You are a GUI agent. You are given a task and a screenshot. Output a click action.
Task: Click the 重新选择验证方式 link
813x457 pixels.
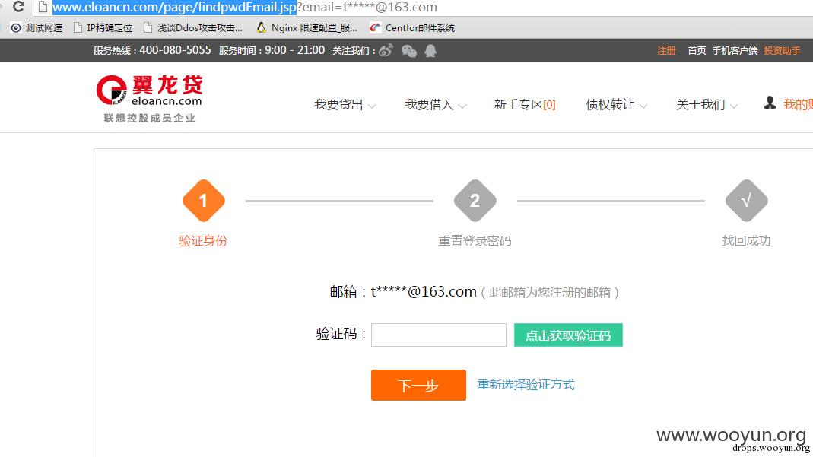526,385
